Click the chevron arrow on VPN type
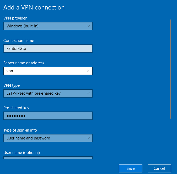Image resolution: width=177 pixels, height=174 pixels. pos(88,93)
